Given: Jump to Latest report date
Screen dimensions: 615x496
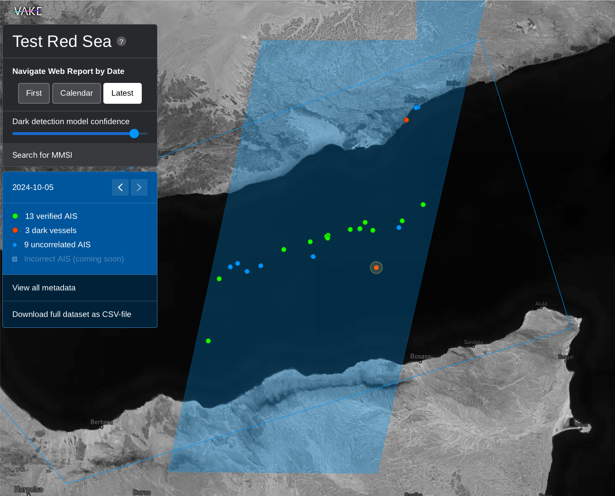Looking at the screenshot, I should [x=122, y=93].
